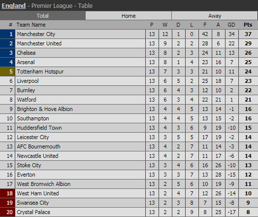Click the Pts column header
258x217 pixels.
[x=248, y=25]
